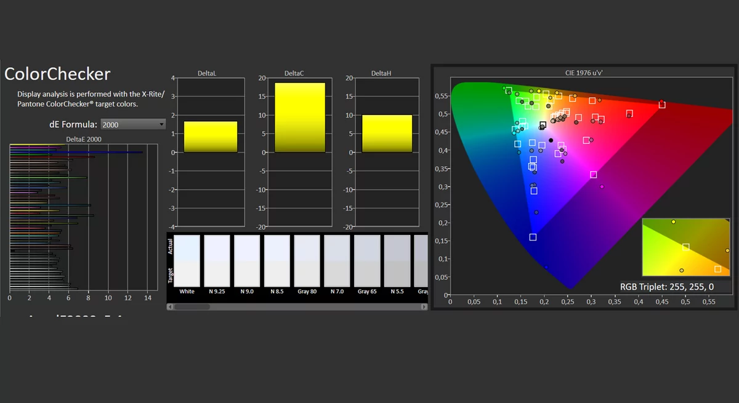The image size is (739, 403).
Task: Click the DeltaC chart title
Action: tap(294, 73)
